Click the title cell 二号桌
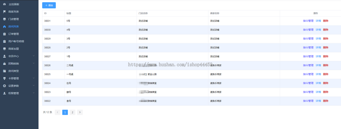The height and width of the screenshot is (129, 341). pyautogui.click(x=70, y=65)
